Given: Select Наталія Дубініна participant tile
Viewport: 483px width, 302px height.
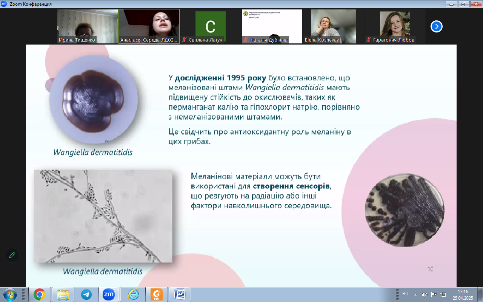Looking at the screenshot, I should (272, 26).
